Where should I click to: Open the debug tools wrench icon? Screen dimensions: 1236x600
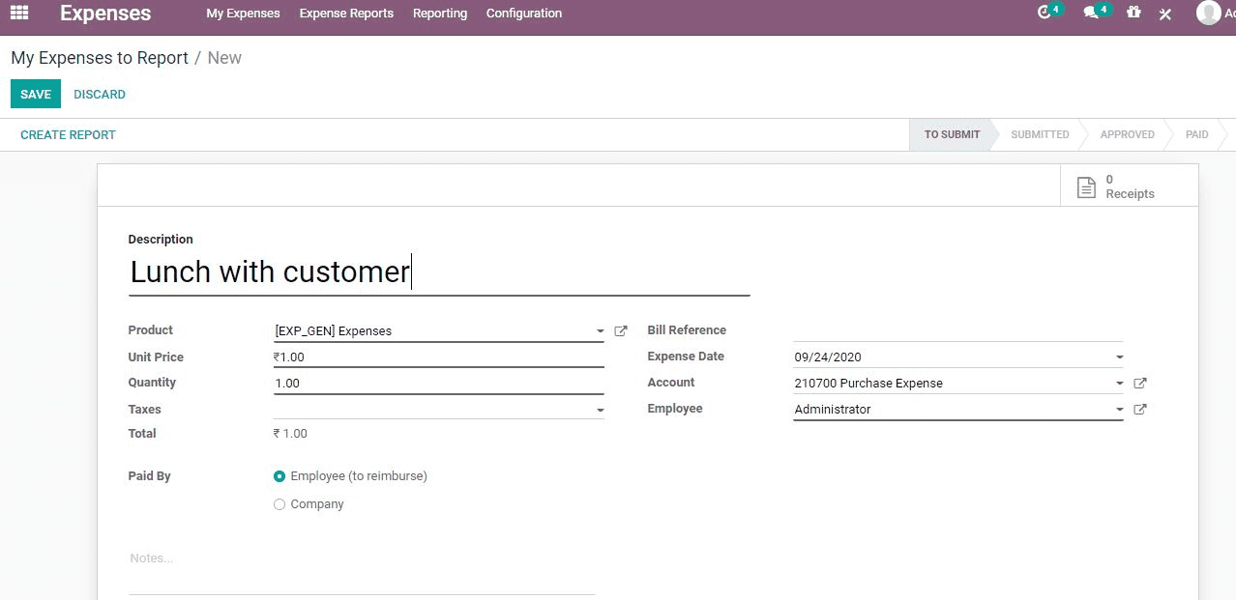(1165, 14)
